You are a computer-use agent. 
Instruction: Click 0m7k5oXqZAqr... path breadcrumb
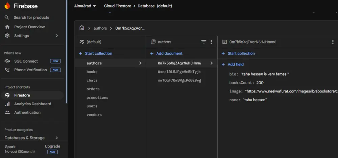pos(130,28)
